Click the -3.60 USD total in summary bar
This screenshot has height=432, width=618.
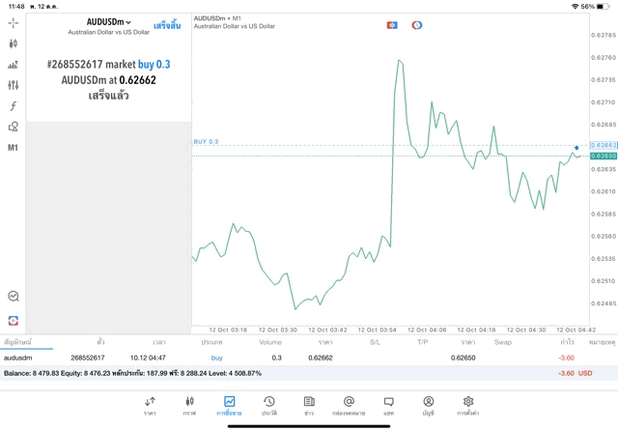click(576, 373)
